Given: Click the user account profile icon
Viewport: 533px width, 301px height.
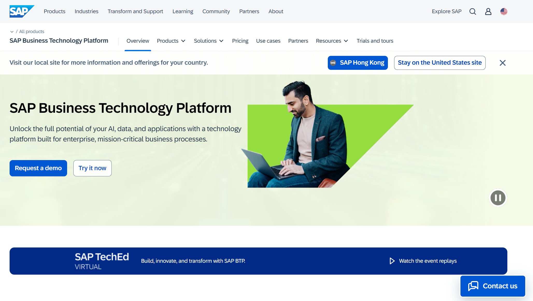Looking at the screenshot, I should [x=488, y=11].
